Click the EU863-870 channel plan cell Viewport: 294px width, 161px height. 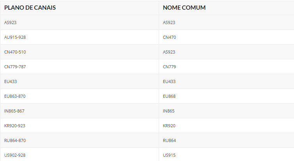[x=15, y=96]
